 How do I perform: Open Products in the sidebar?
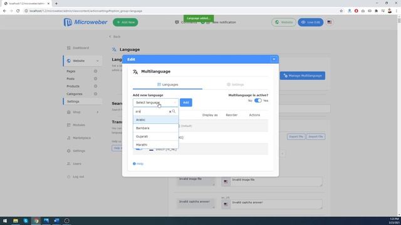pyautogui.click(x=73, y=86)
